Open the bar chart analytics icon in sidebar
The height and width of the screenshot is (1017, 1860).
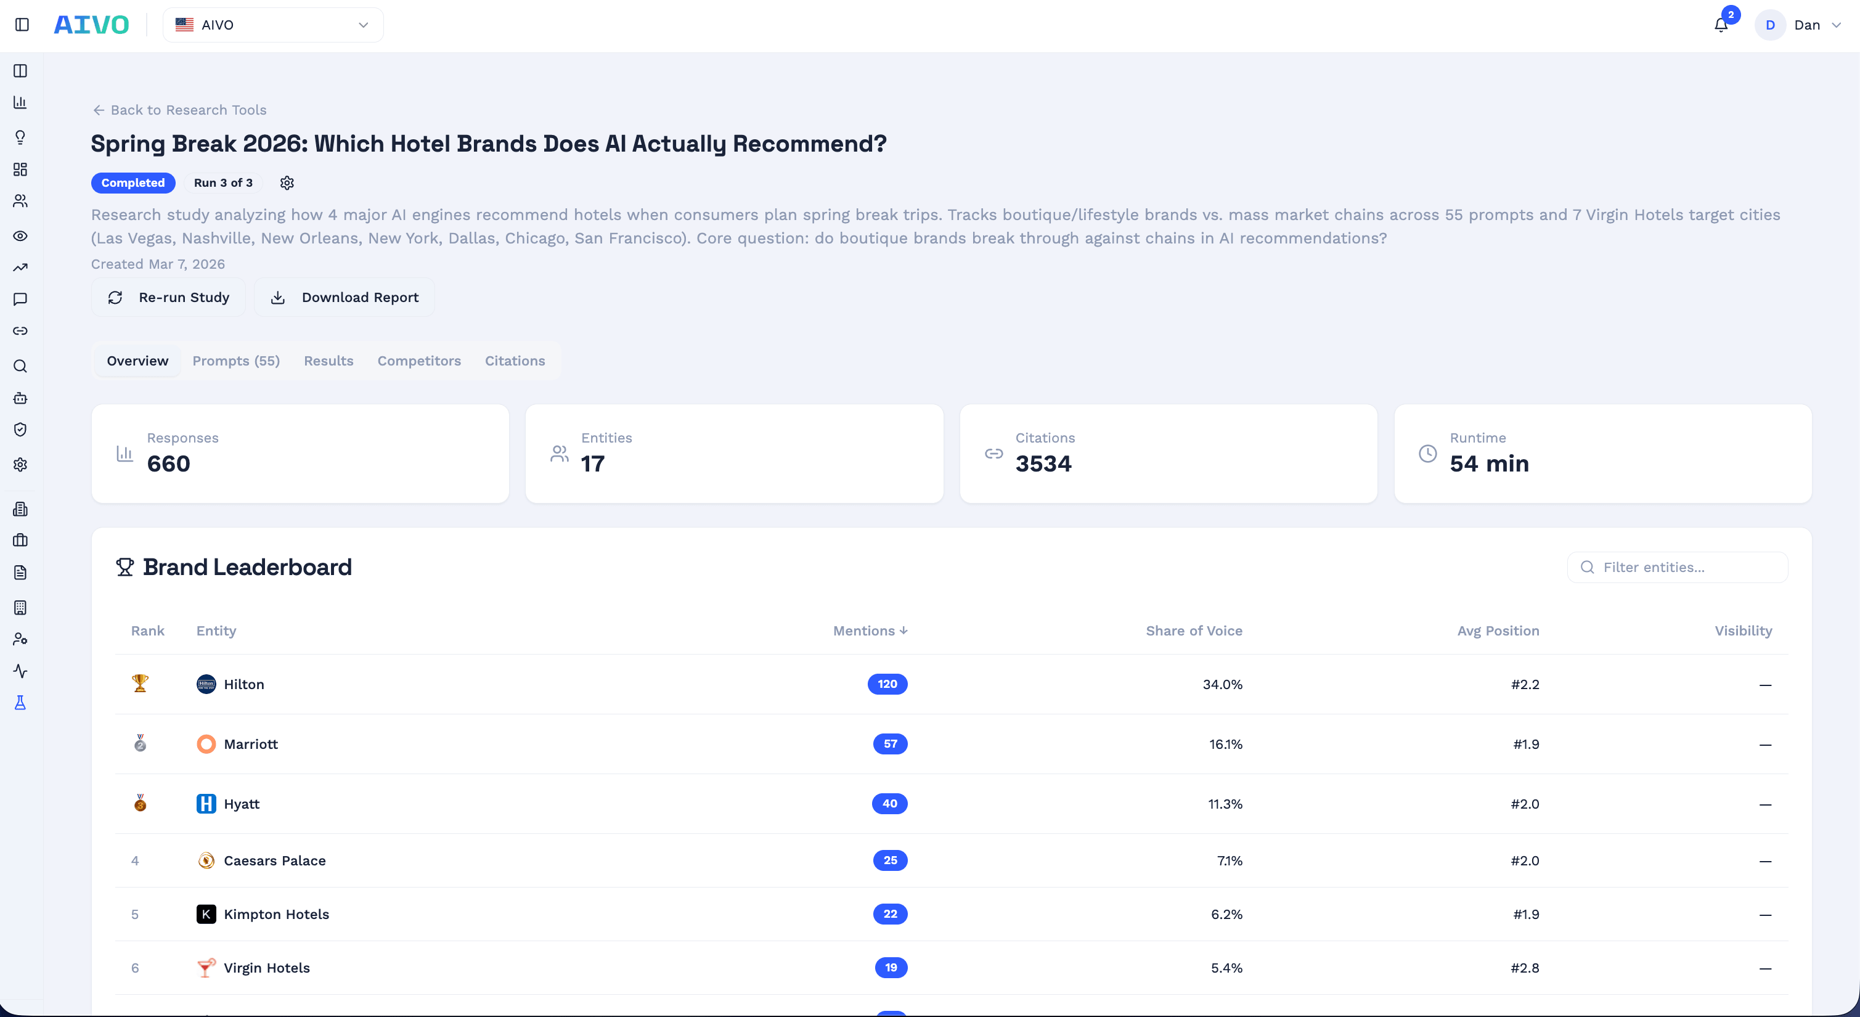20,102
